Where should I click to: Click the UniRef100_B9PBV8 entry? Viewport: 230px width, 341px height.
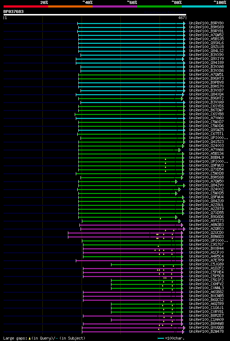tap(206, 82)
